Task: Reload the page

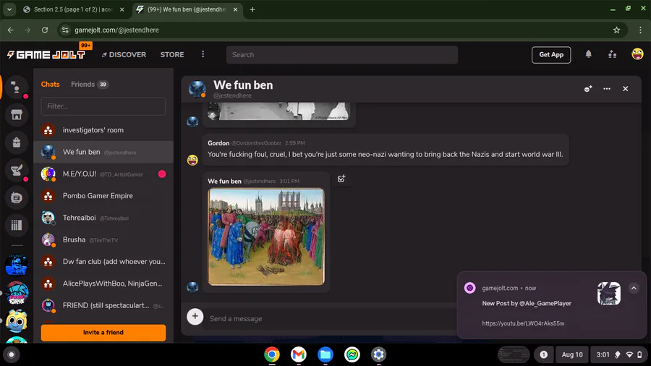Action: [45, 30]
